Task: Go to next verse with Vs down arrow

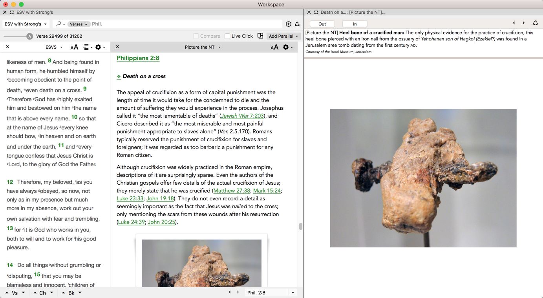Action: [x=24, y=293]
